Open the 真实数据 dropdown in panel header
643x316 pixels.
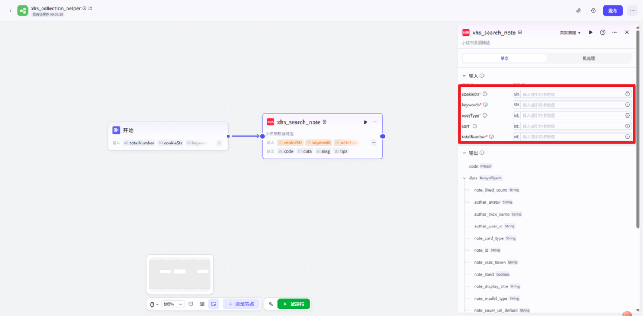(570, 33)
